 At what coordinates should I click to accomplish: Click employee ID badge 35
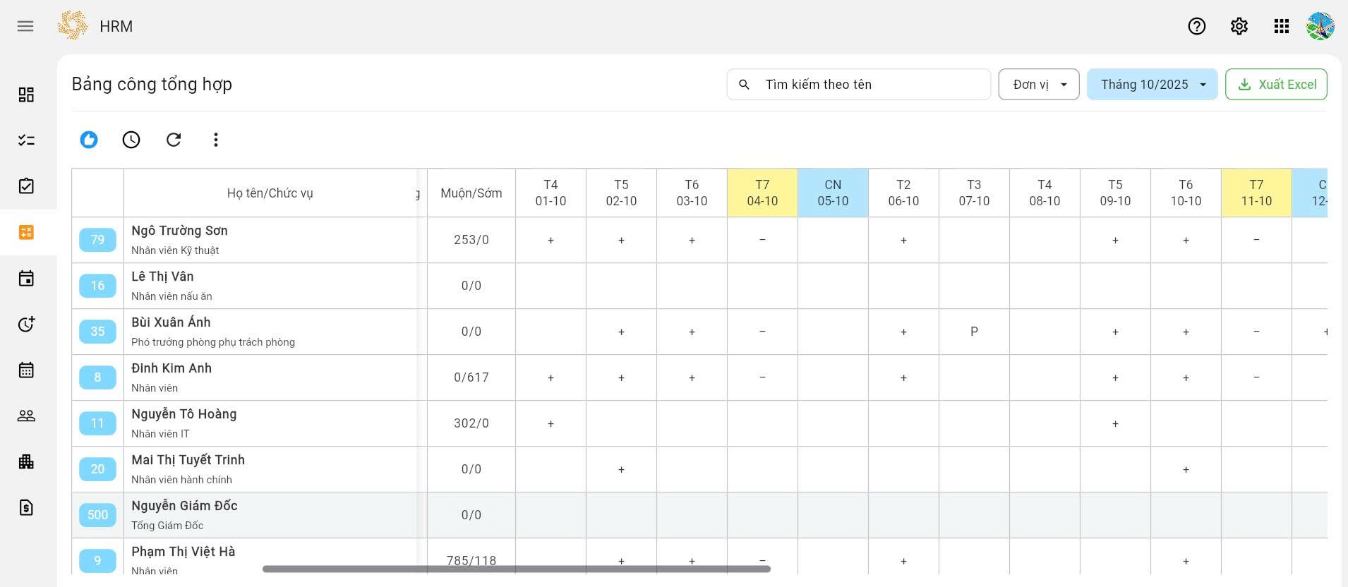click(x=97, y=332)
